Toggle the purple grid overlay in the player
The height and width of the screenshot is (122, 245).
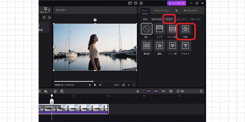coord(129,85)
